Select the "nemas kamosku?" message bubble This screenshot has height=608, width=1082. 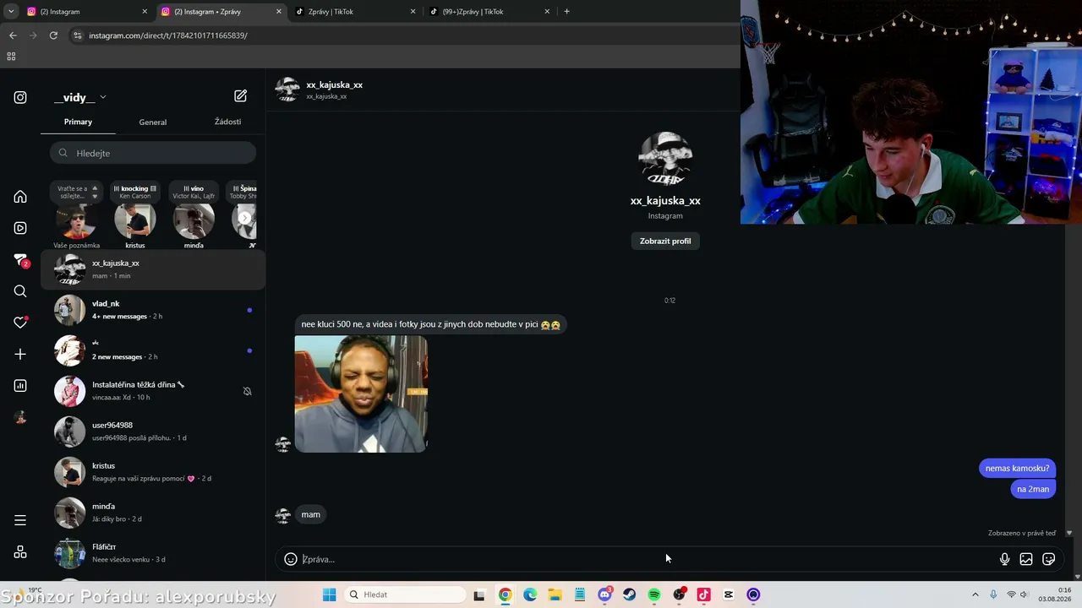pyautogui.click(x=1017, y=469)
